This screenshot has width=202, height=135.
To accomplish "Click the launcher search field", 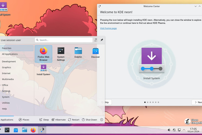I will point(64,40).
